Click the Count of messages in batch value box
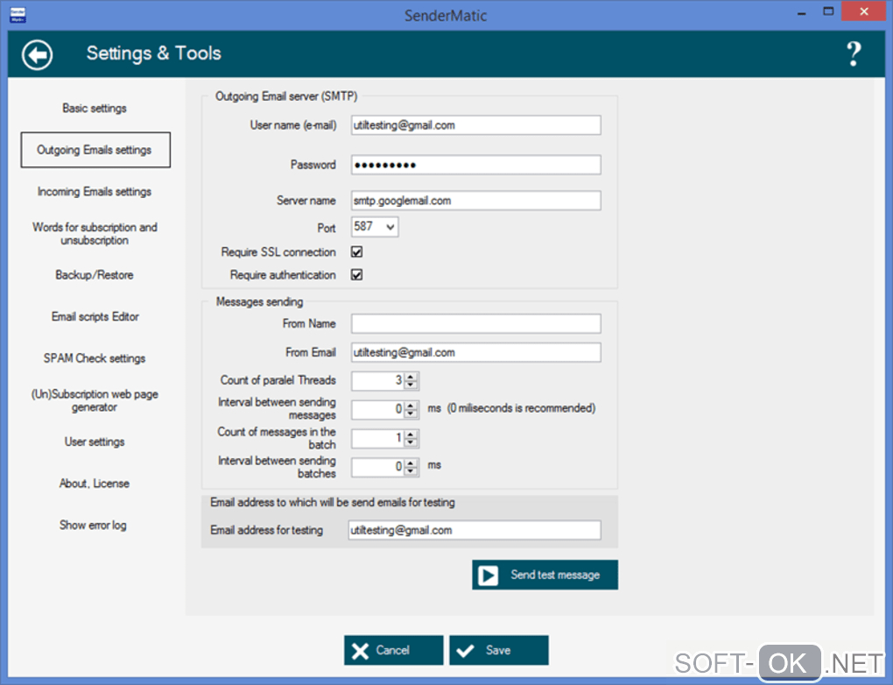This screenshot has width=893, height=685. click(x=377, y=438)
